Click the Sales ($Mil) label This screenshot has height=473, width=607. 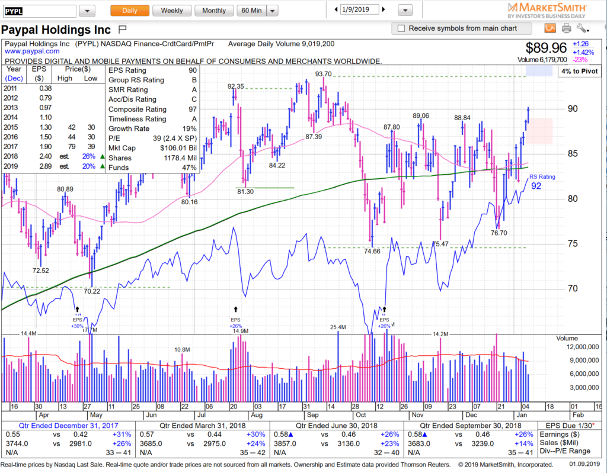click(558, 443)
